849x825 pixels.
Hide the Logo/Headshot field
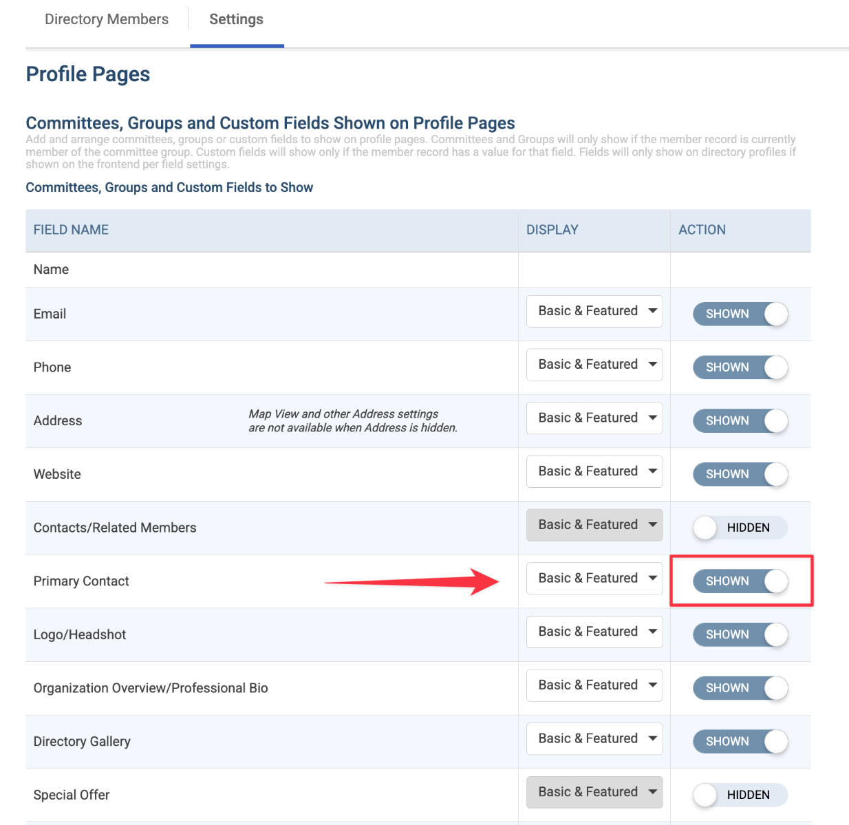point(740,634)
